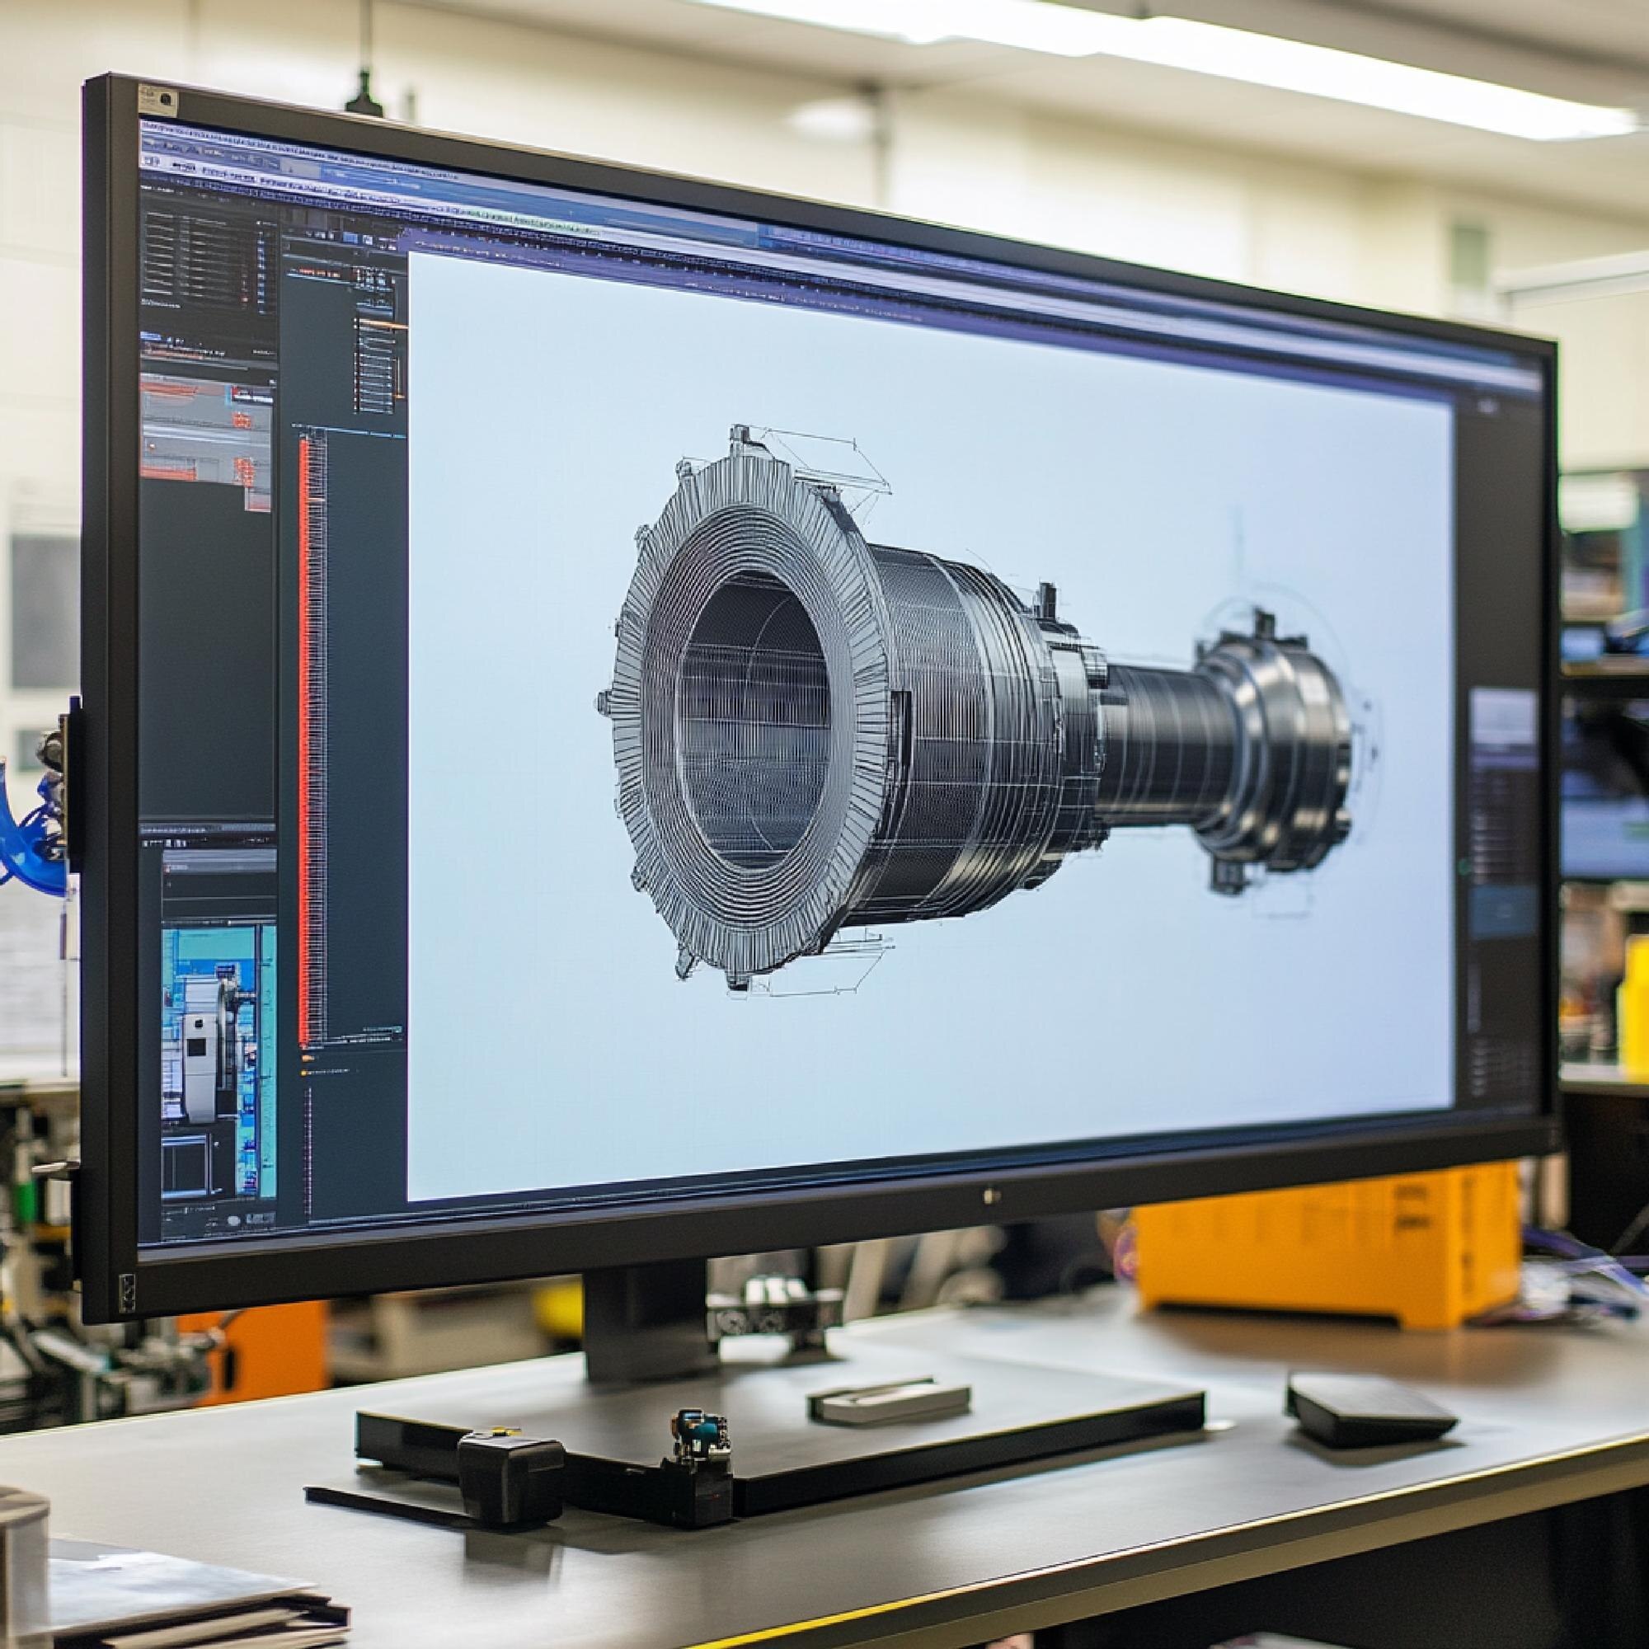Click the white oval icon at bottom-left panel

pos(233,1220)
